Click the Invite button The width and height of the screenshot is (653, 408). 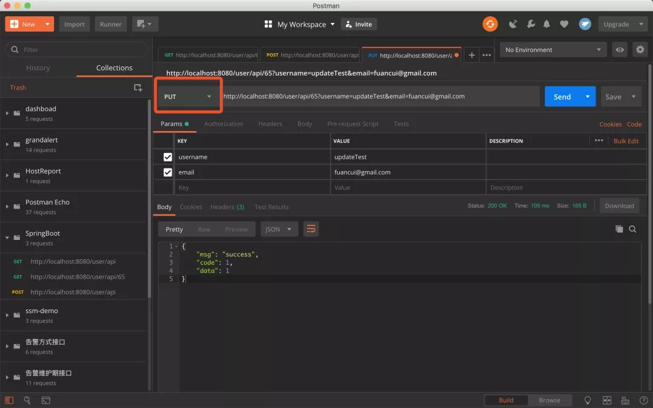click(359, 24)
